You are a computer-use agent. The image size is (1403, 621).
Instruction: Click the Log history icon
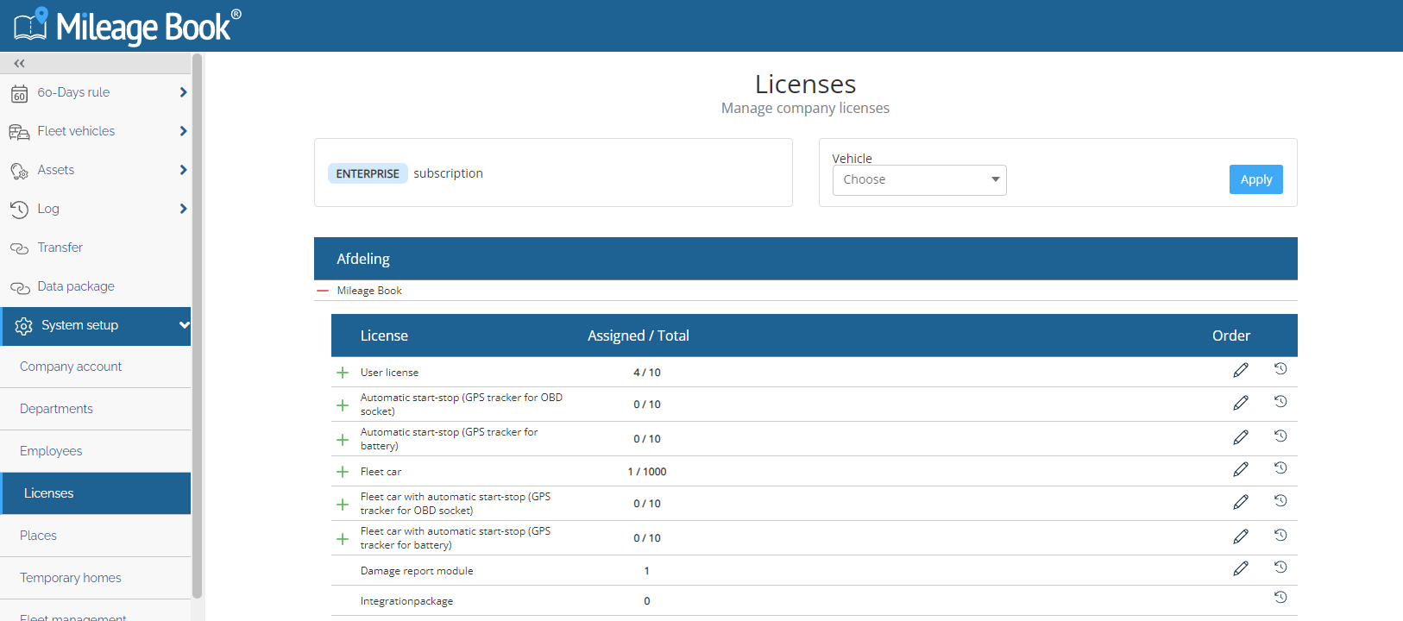[x=19, y=210]
